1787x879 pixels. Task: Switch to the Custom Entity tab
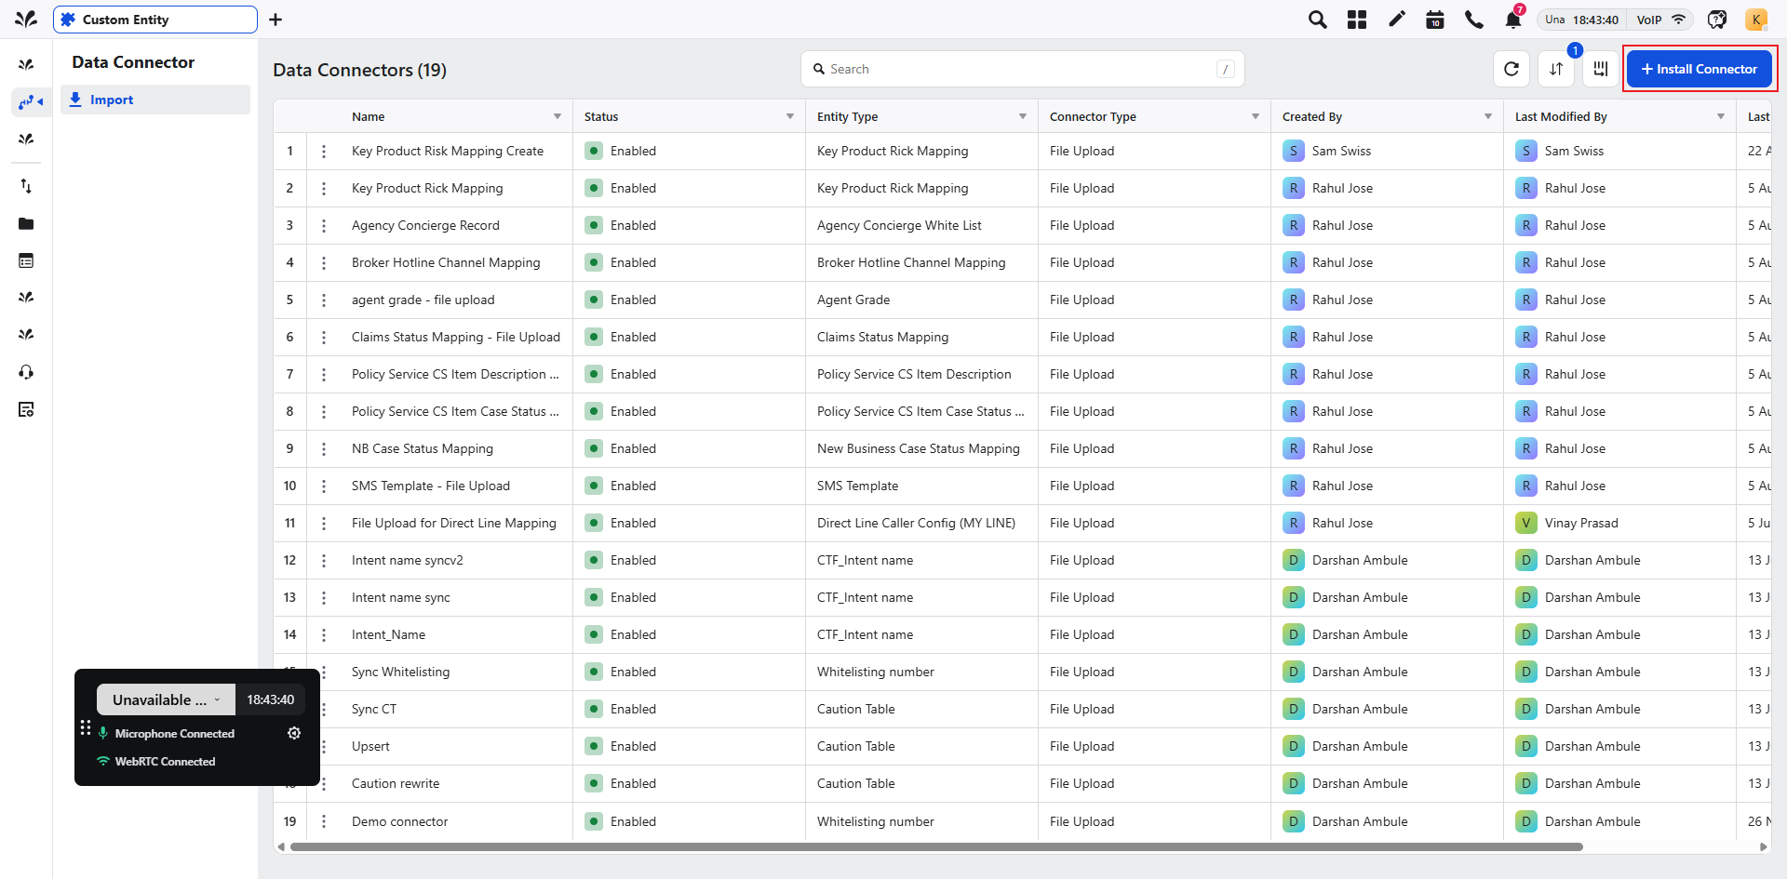[x=155, y=20]
